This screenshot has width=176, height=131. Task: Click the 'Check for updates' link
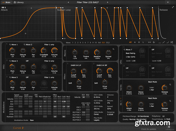pyautogui.click(x=149, y=129)
